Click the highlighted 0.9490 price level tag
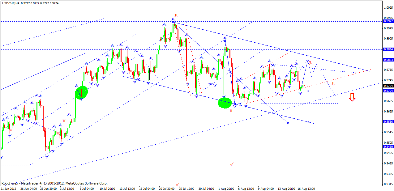394x191 pixels. pyautogui.click(x=388, y=147)
